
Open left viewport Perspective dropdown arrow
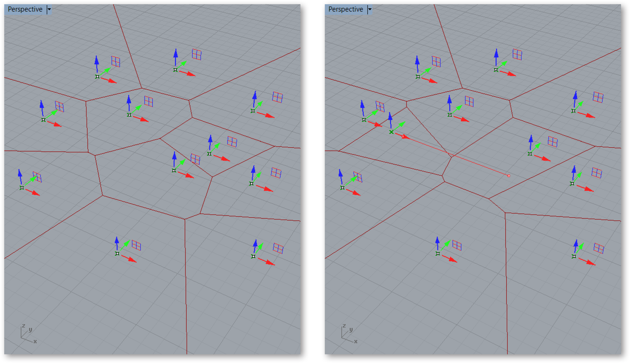(49, 9)
